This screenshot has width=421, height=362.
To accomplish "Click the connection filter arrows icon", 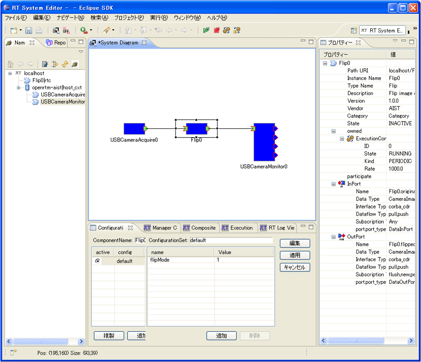I will tap(55, 64).
